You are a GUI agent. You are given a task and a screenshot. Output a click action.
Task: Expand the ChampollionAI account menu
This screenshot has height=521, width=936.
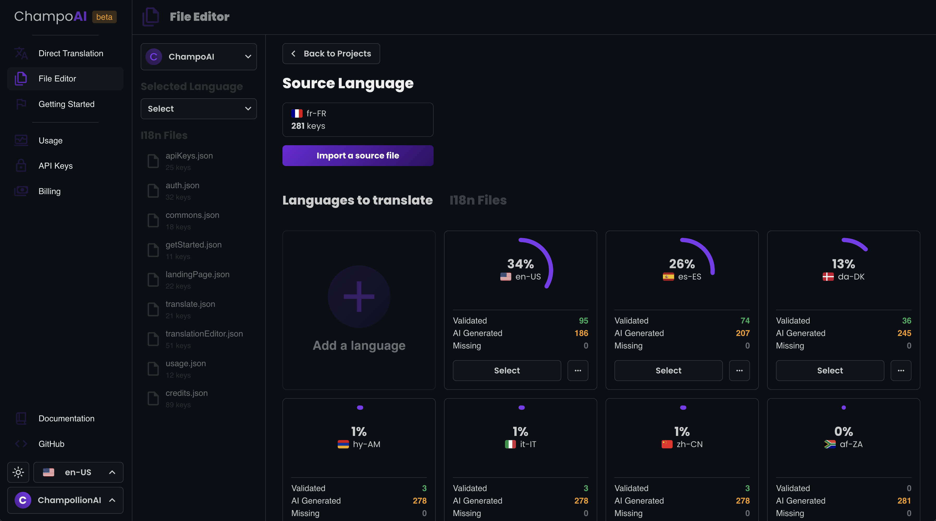click(x=65, y=500)
